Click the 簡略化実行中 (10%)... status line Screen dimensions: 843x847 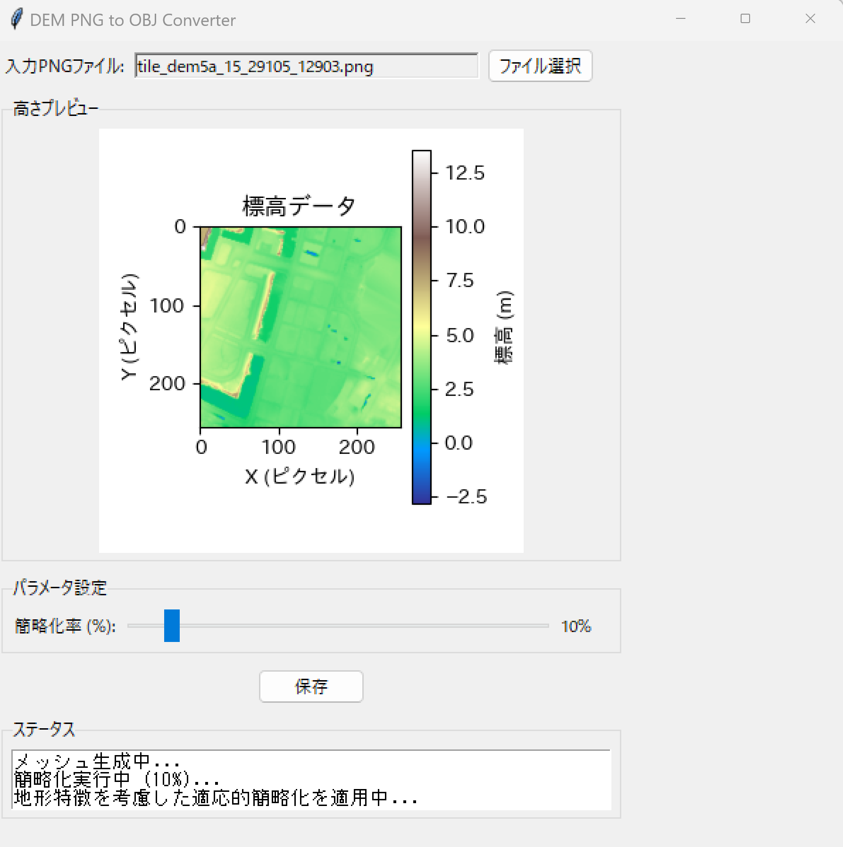coord(117,779)
